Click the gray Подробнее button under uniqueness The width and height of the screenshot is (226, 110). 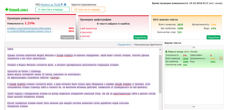(x=67, y=37)
